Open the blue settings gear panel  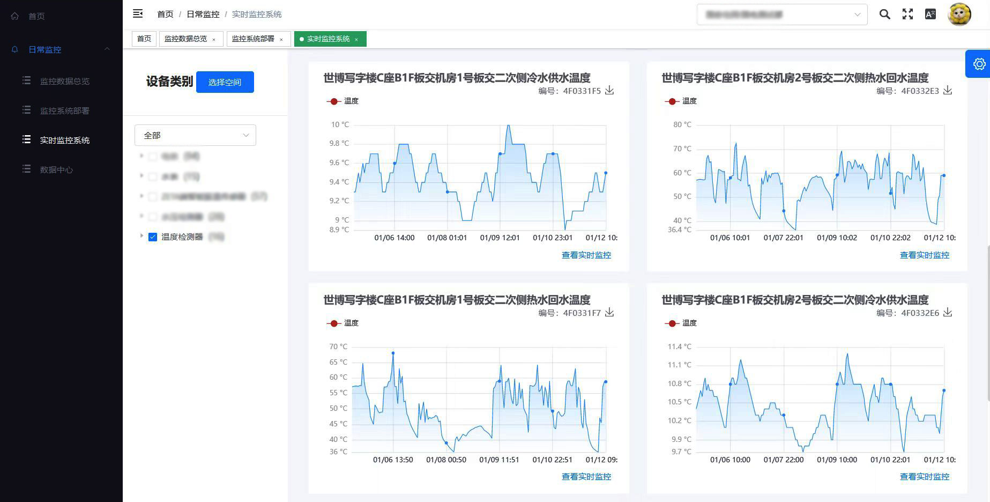979,64
